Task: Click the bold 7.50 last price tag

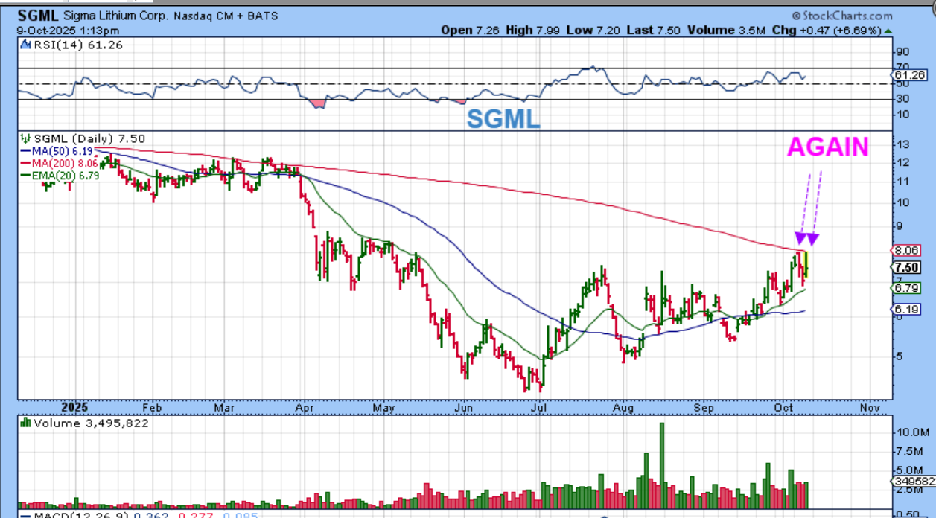Action: pyautogui.click(x=905, y=268)
